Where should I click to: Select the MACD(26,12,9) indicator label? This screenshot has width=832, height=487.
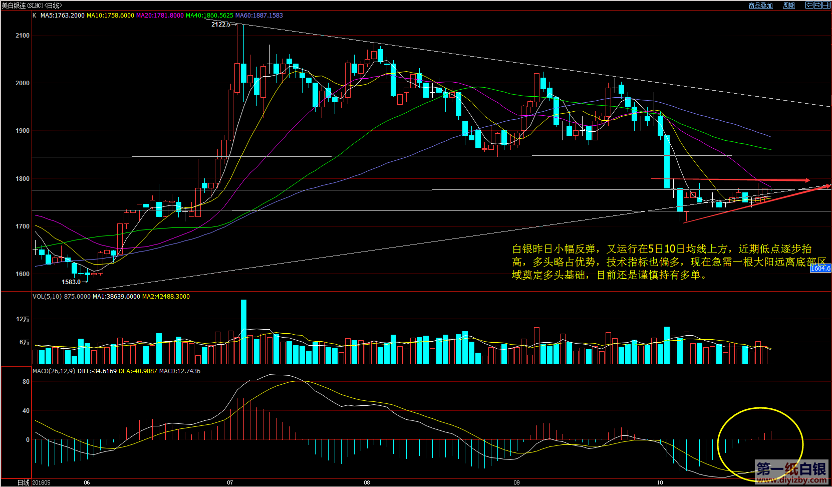[54, 371]
